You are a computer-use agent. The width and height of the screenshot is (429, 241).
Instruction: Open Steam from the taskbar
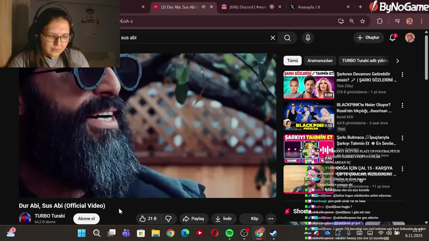click(x=274, y=233)
